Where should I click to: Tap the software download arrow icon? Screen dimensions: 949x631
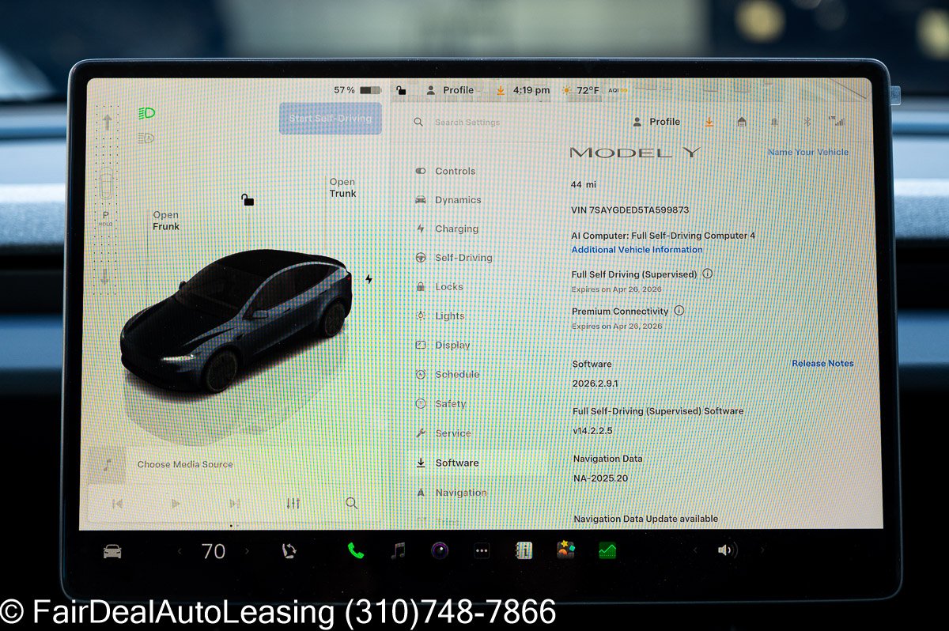click(709, 122)
